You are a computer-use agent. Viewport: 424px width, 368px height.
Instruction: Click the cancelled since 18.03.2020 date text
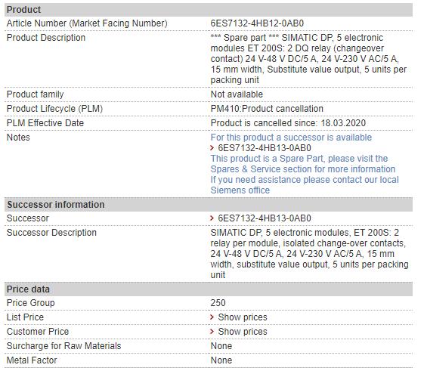coord(288,123)
